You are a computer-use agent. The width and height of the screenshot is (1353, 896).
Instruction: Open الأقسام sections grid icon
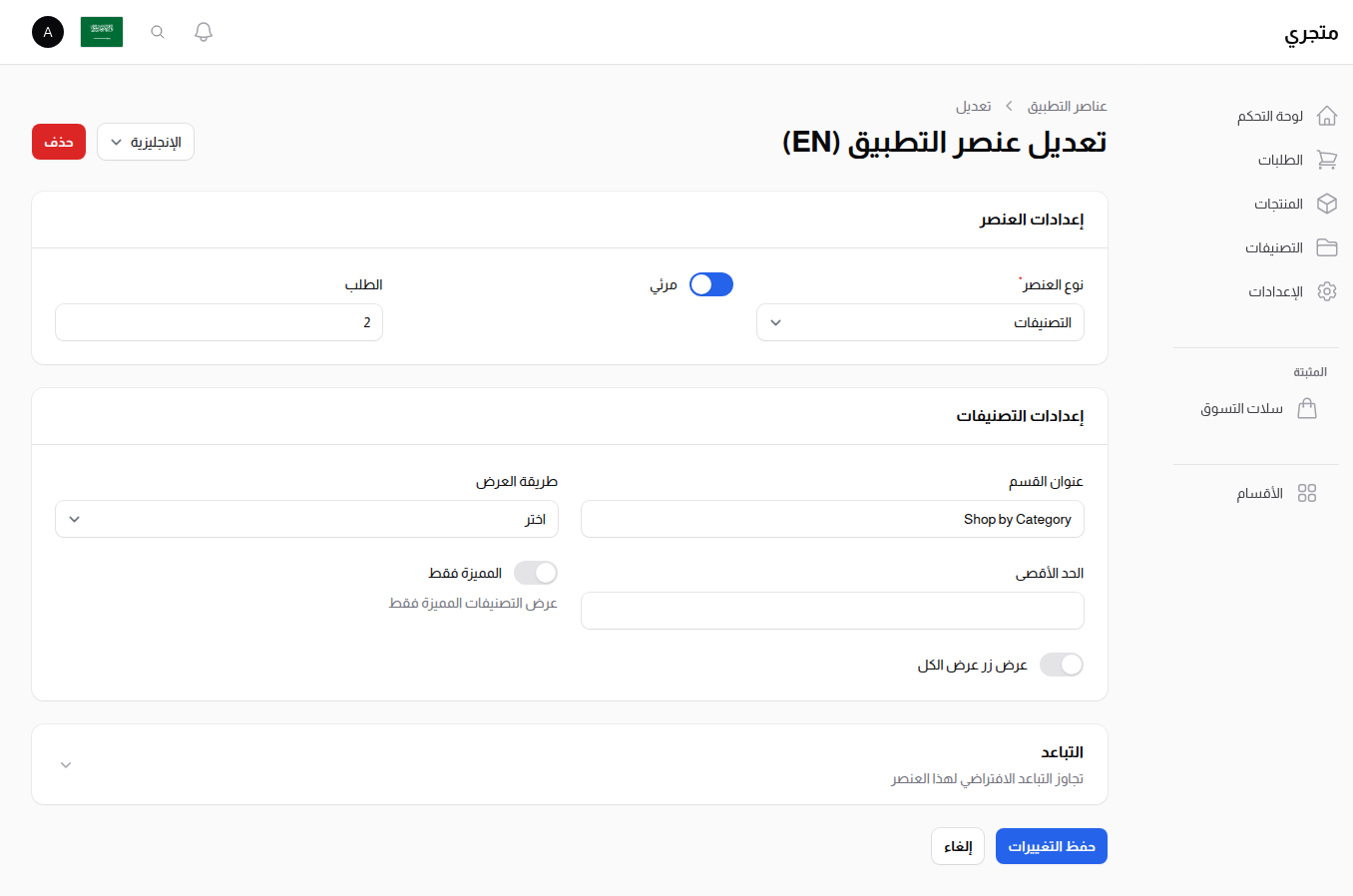click(x=1308, y=492)
